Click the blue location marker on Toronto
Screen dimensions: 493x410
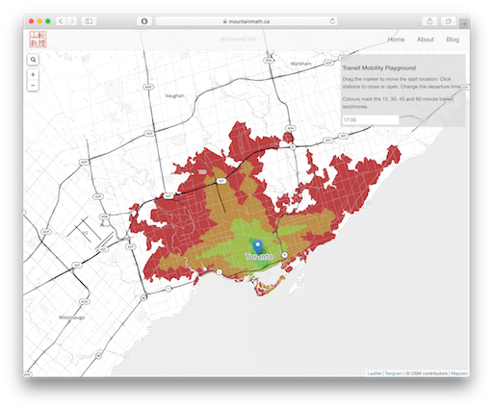(257, 247)
